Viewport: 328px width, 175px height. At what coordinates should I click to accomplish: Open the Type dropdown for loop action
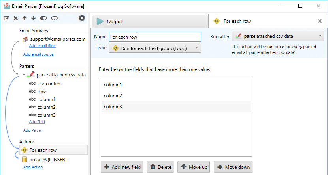tap(155, 48)
